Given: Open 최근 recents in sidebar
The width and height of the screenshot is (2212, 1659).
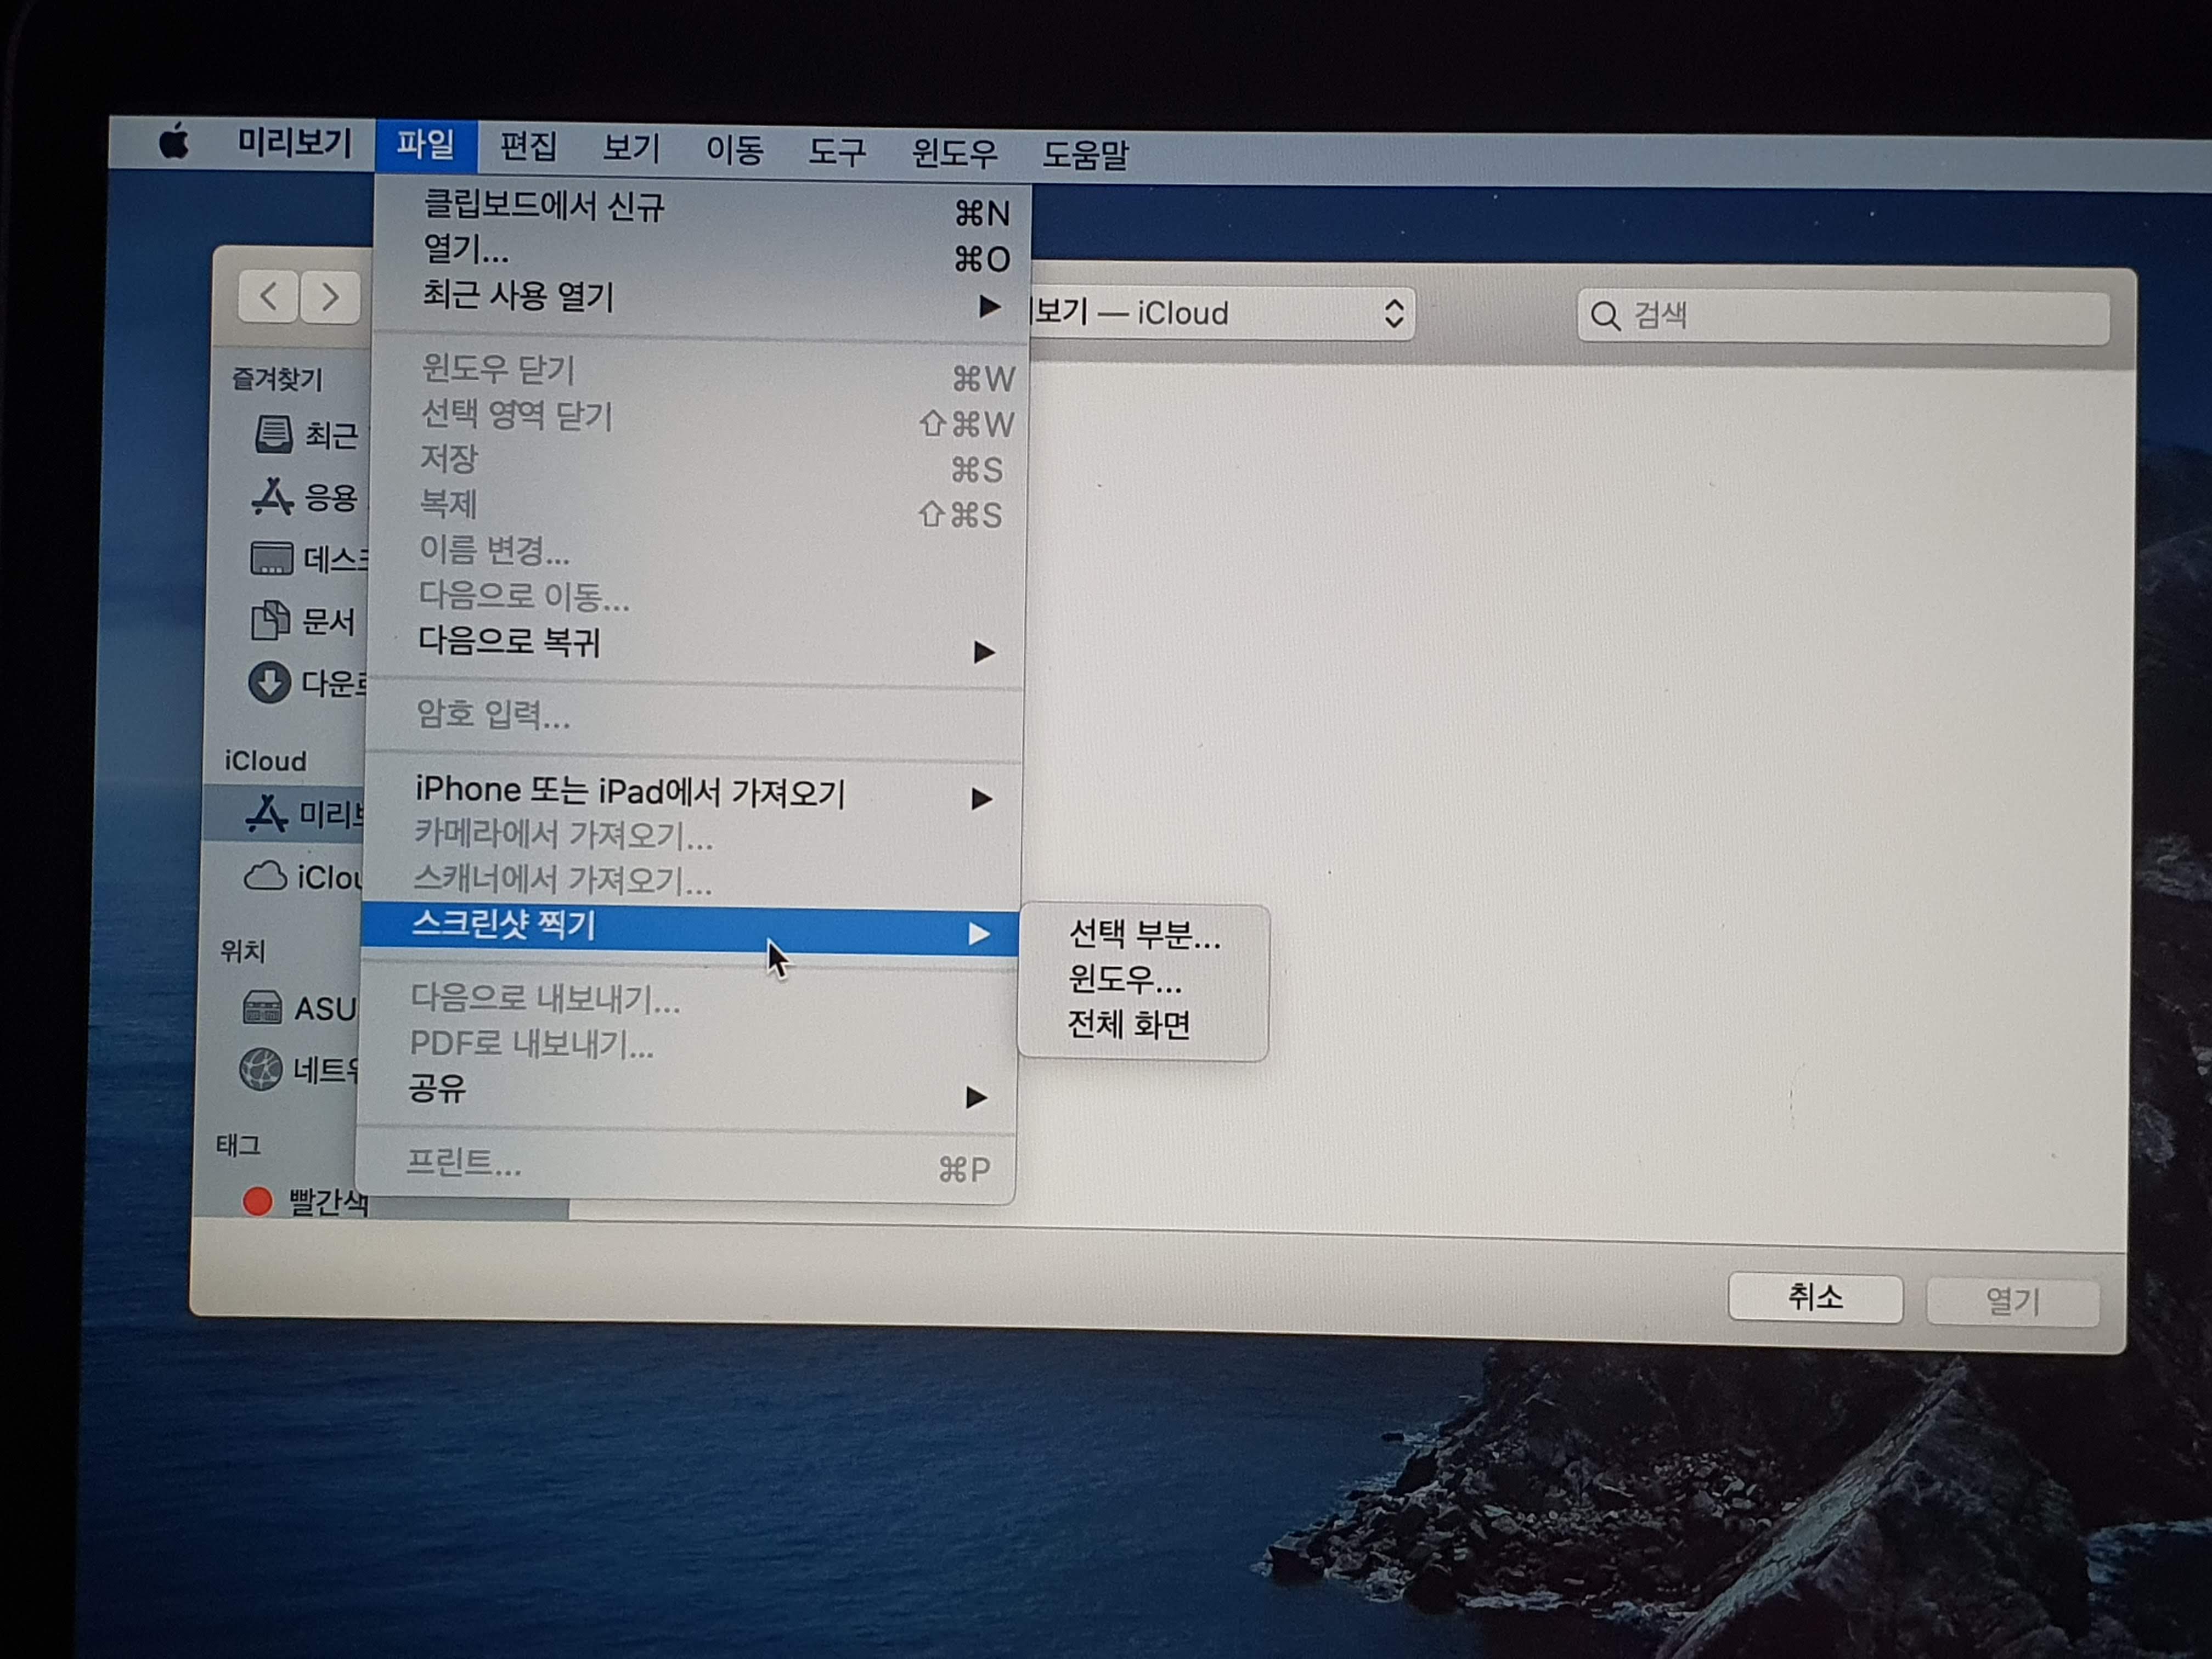Looking at the screenshot, I should [x=307, y=435].
